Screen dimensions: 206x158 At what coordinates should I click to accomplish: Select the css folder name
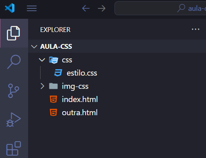(67, 60)
